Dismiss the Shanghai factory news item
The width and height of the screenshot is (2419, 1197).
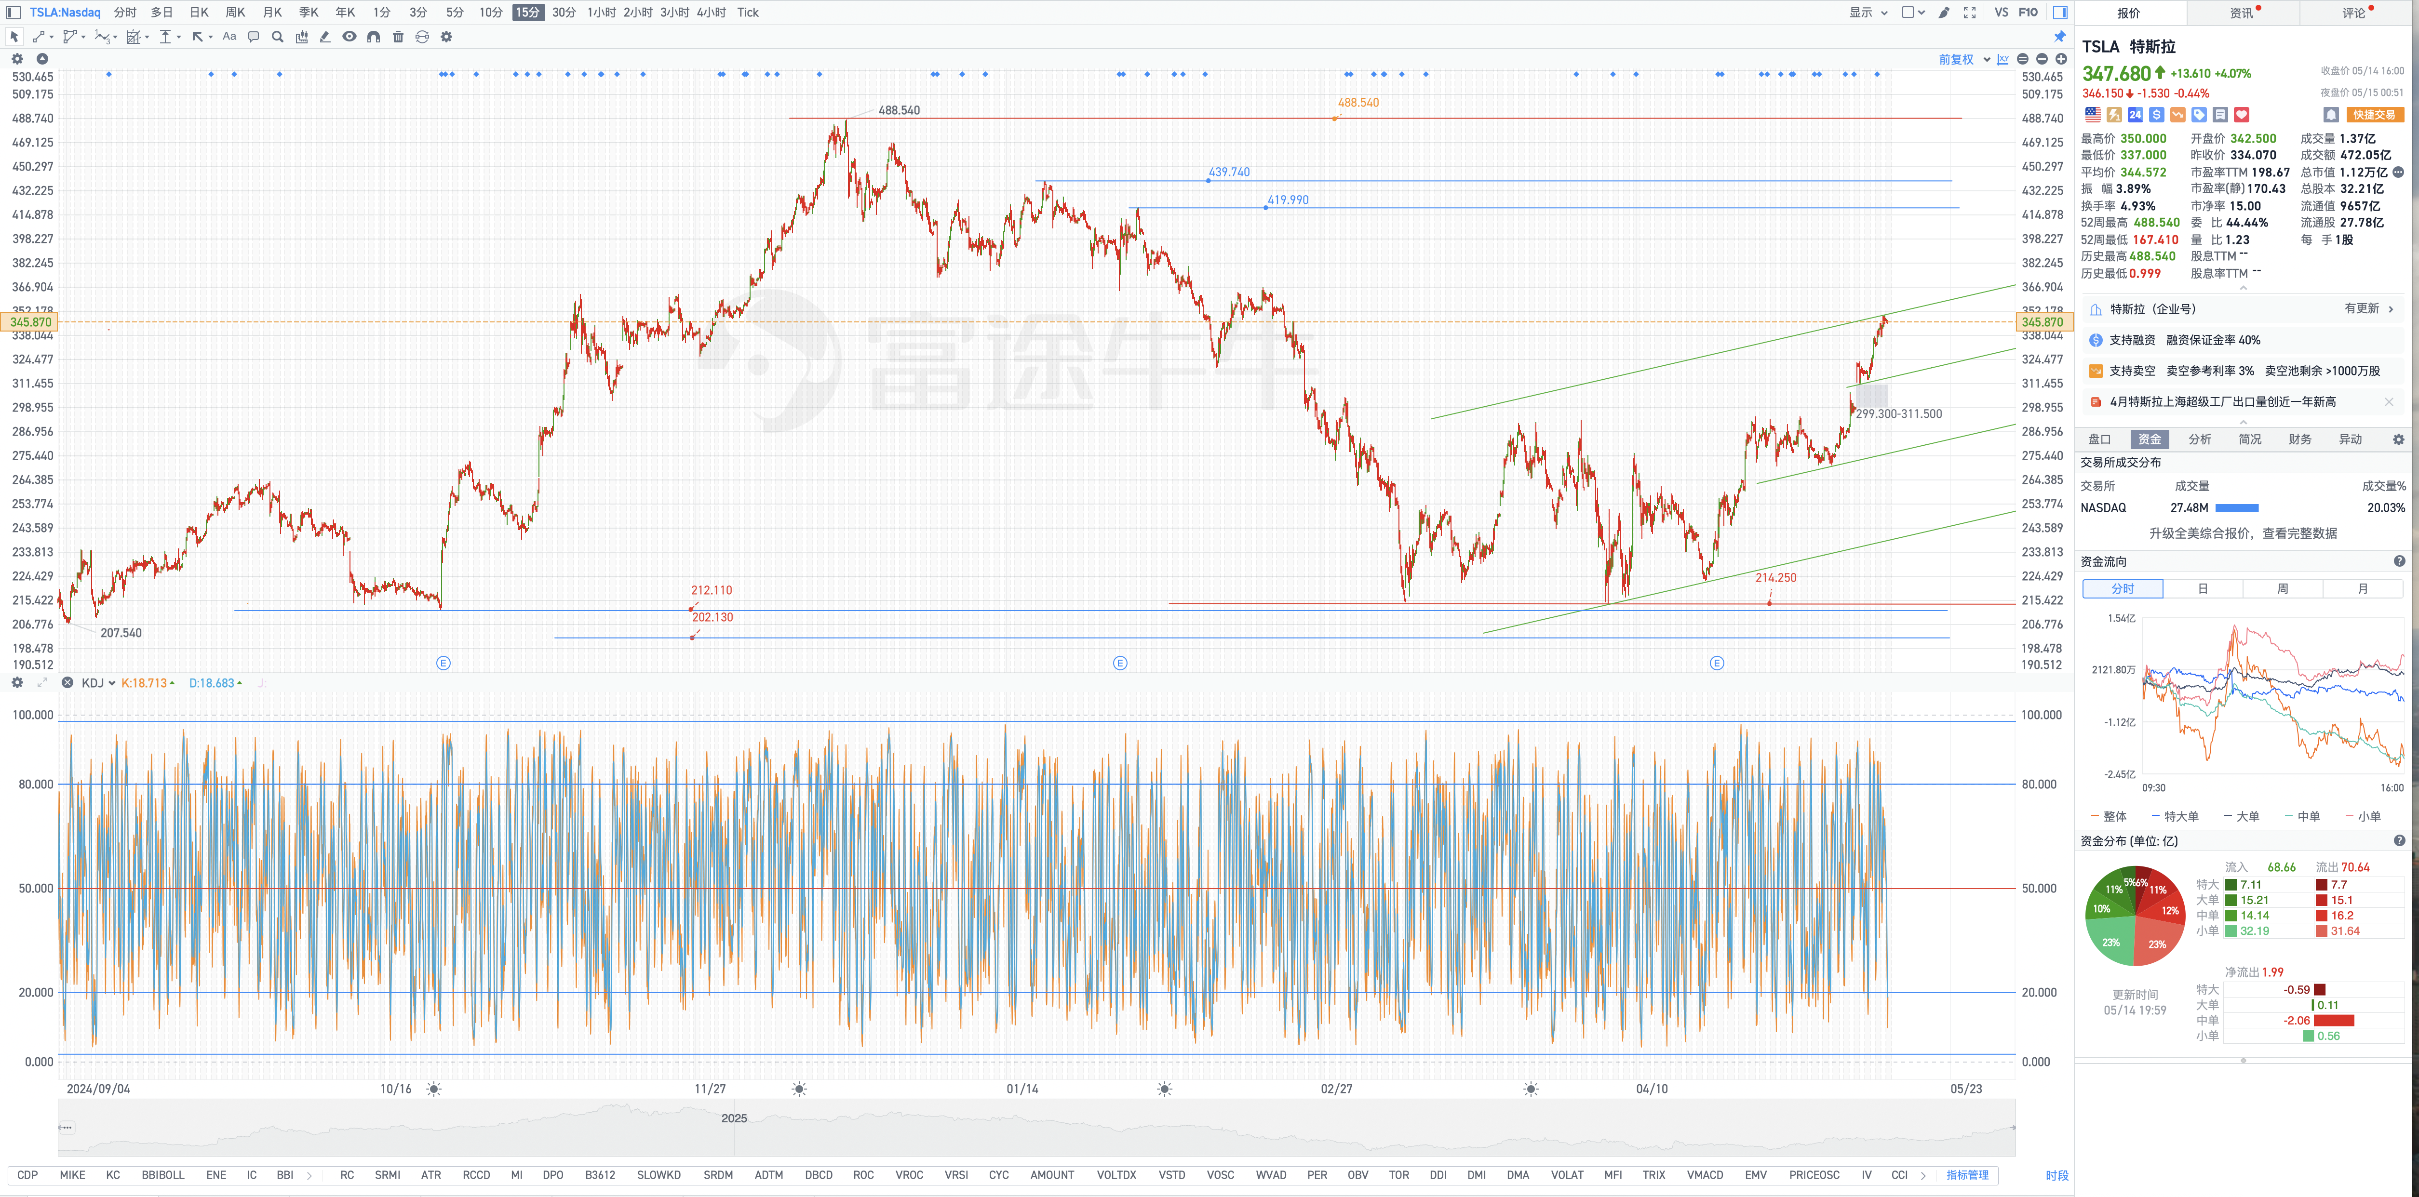[x=2389, y=402]
